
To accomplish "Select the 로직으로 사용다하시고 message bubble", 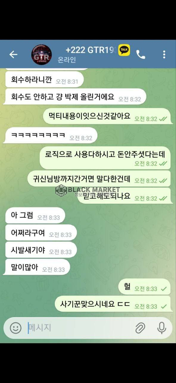I will click(105, 158).
